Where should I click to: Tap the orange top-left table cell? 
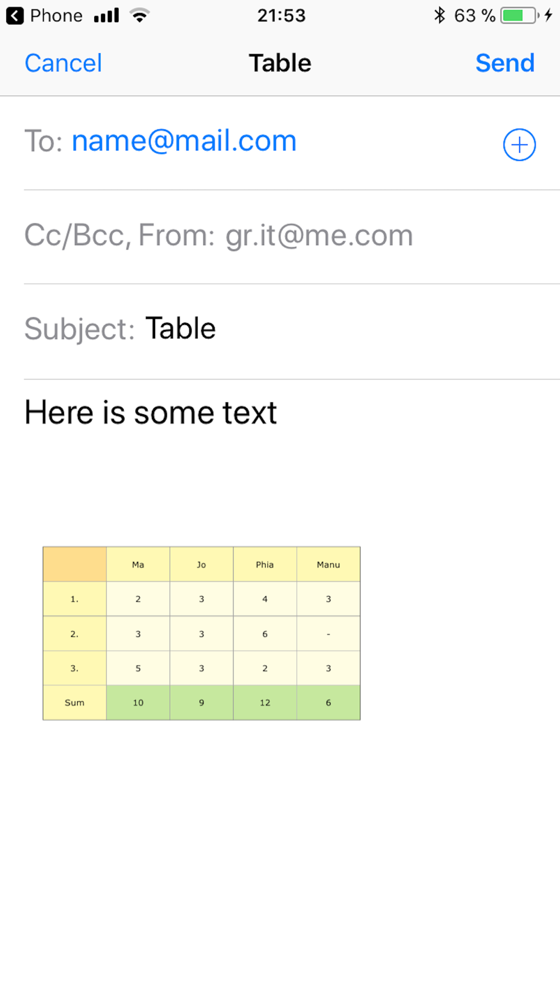(x=74, y=564)
